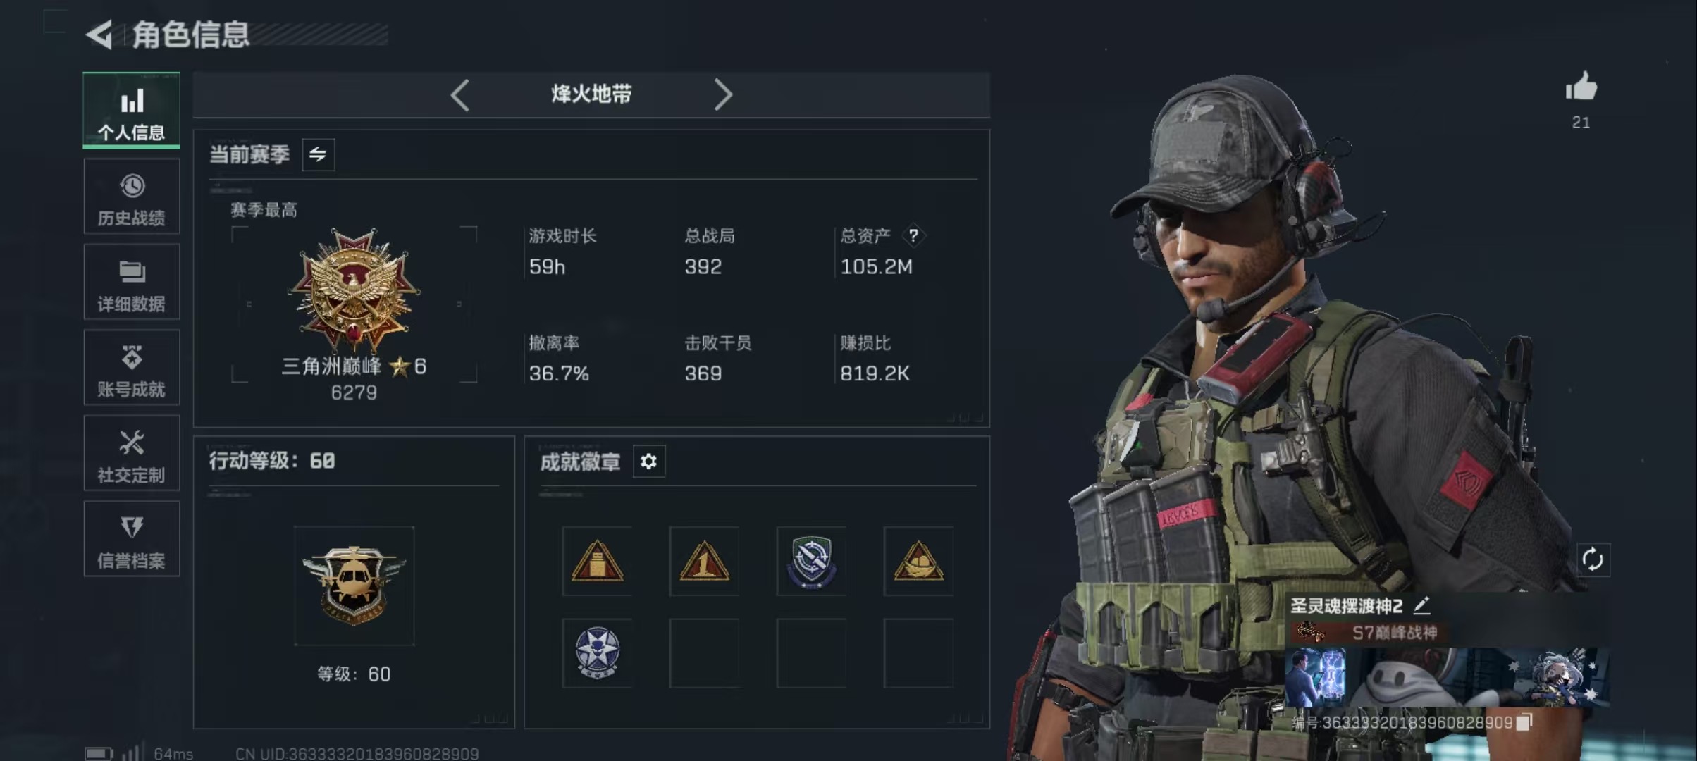The width and height of the screenshot is (1697, 761).
Task: Click the helicopter 行动等级 badge
Action: click(x=354, y=586)
